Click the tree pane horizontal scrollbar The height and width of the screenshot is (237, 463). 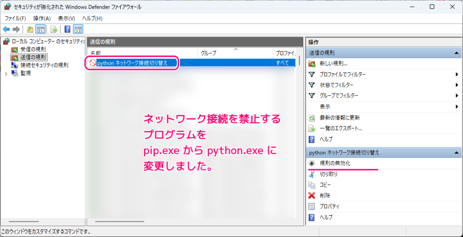pos(24,221)
